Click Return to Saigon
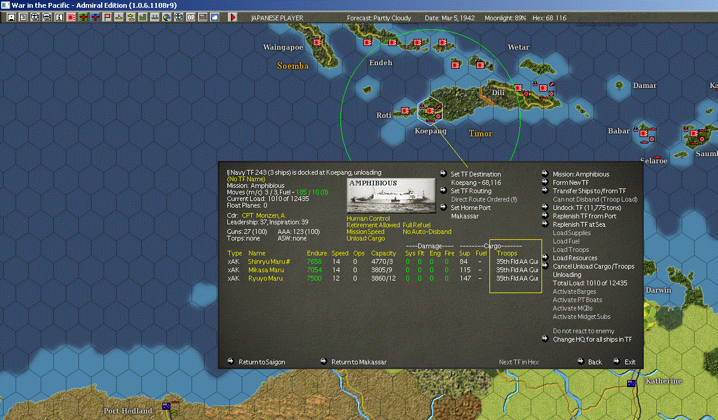The image size is (718, 420). (x=261, y=362)
